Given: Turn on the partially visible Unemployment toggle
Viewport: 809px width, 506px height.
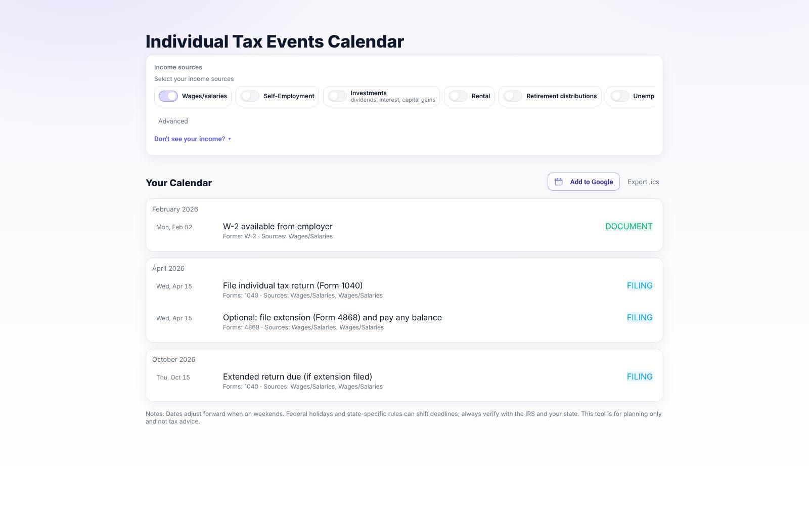Looking at the screenshot, I should coord(620,96).
